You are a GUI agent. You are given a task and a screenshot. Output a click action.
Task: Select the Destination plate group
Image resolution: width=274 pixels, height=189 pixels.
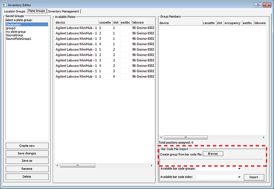(14, 25)
